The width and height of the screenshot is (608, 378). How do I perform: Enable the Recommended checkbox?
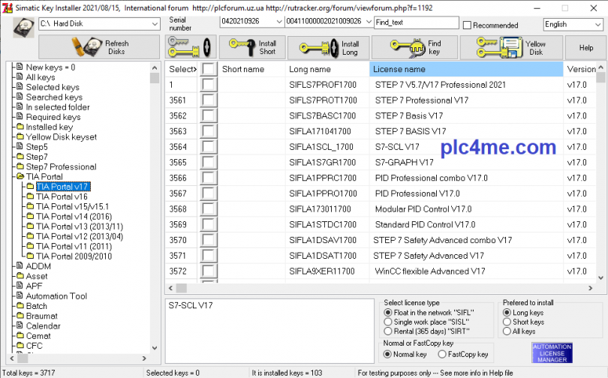(x=468, y=25)
